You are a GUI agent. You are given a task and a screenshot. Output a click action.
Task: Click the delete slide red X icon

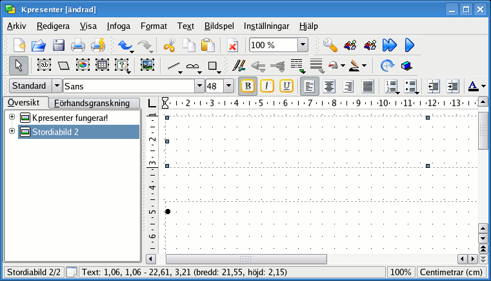pyautogui.click(x=233, y=45)
